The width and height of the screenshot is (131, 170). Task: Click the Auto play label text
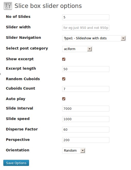pyautogui.click(x=16, y=99)
